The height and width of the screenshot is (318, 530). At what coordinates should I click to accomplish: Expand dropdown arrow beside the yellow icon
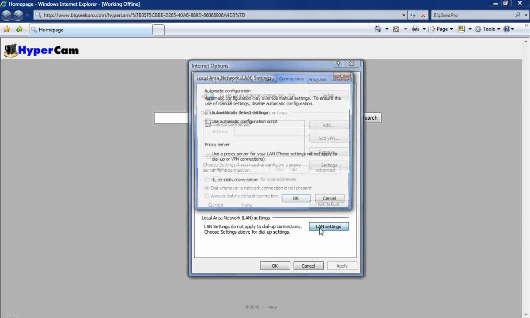click(x=469, y=29)
